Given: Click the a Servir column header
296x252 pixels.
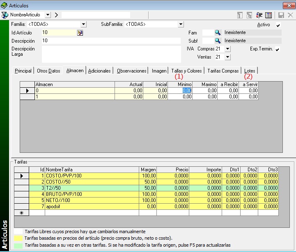Looking at the screenshot, I should pos(249,84).
